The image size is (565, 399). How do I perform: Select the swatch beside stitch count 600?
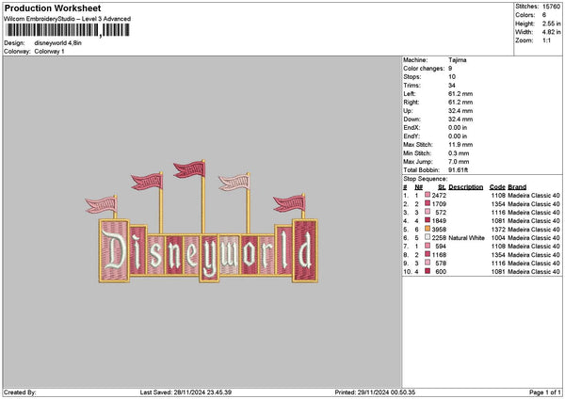(x=428, y=271)
